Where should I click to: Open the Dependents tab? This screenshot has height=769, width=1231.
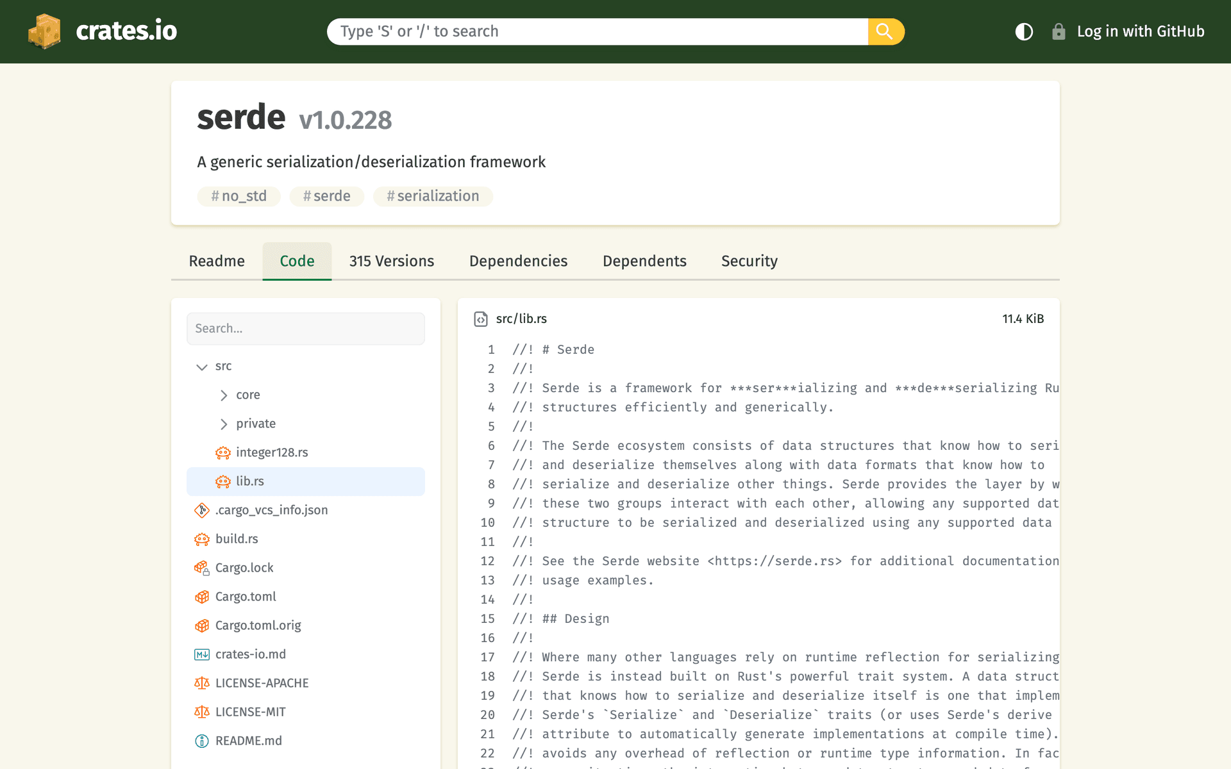click(x=644, y=261)
